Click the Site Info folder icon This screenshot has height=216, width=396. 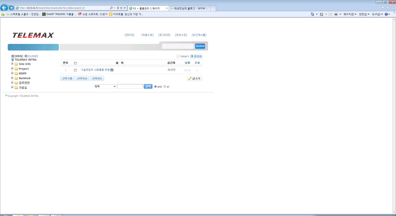(16, 64)
